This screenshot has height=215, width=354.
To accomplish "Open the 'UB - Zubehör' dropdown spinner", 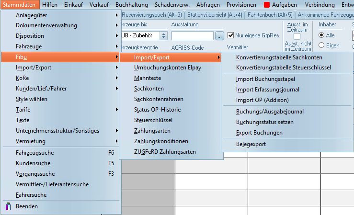I will point(163,35).
